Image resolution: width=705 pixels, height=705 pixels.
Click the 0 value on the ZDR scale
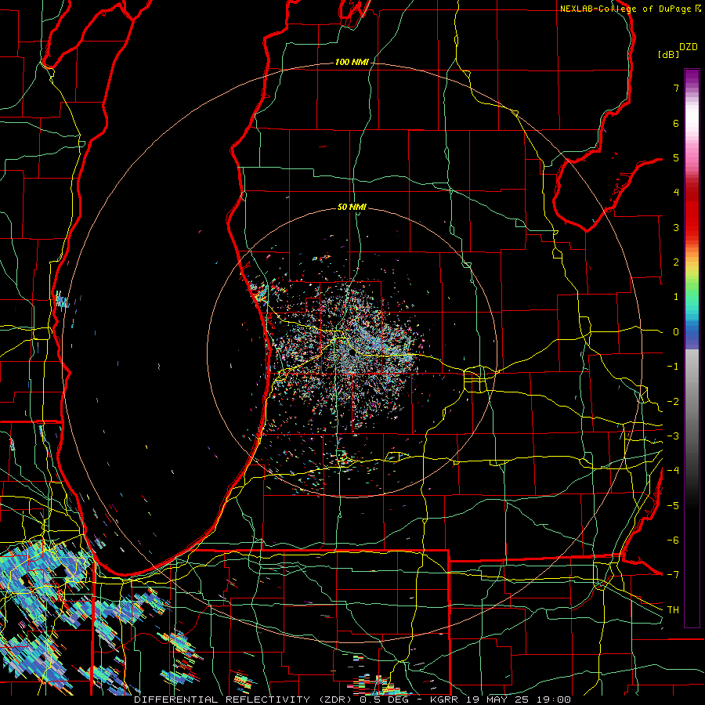click(x=676, y=332)
